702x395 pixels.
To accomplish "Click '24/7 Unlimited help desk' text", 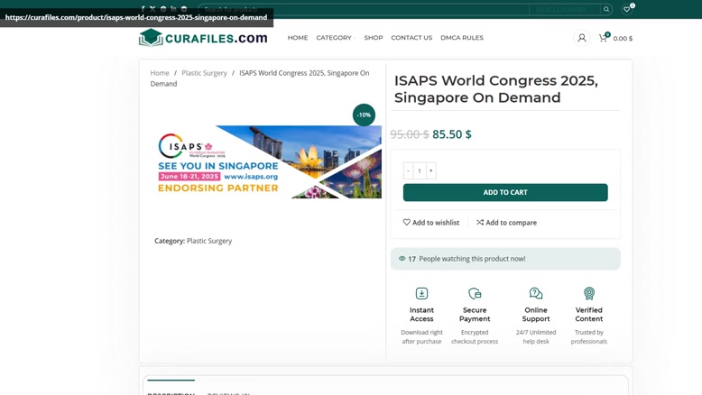I will pyautogui.click(x=536, y=337).
